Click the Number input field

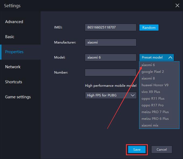click(111, 73)
